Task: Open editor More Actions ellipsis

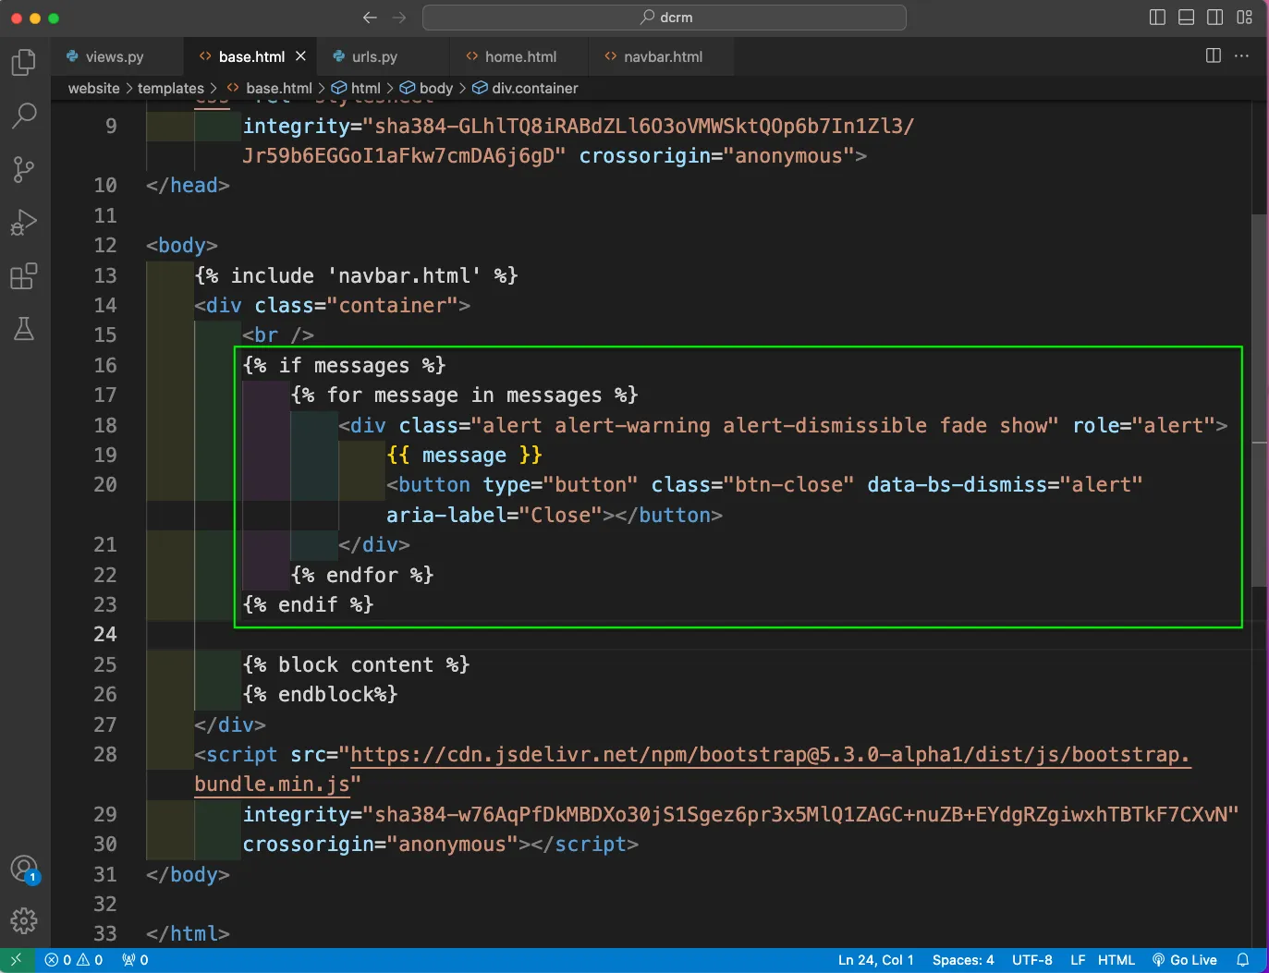Action: [1242, 56]
